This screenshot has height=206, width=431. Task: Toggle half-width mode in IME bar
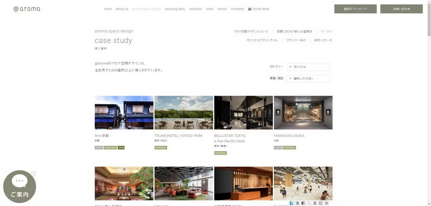click(x=303, y=203)
